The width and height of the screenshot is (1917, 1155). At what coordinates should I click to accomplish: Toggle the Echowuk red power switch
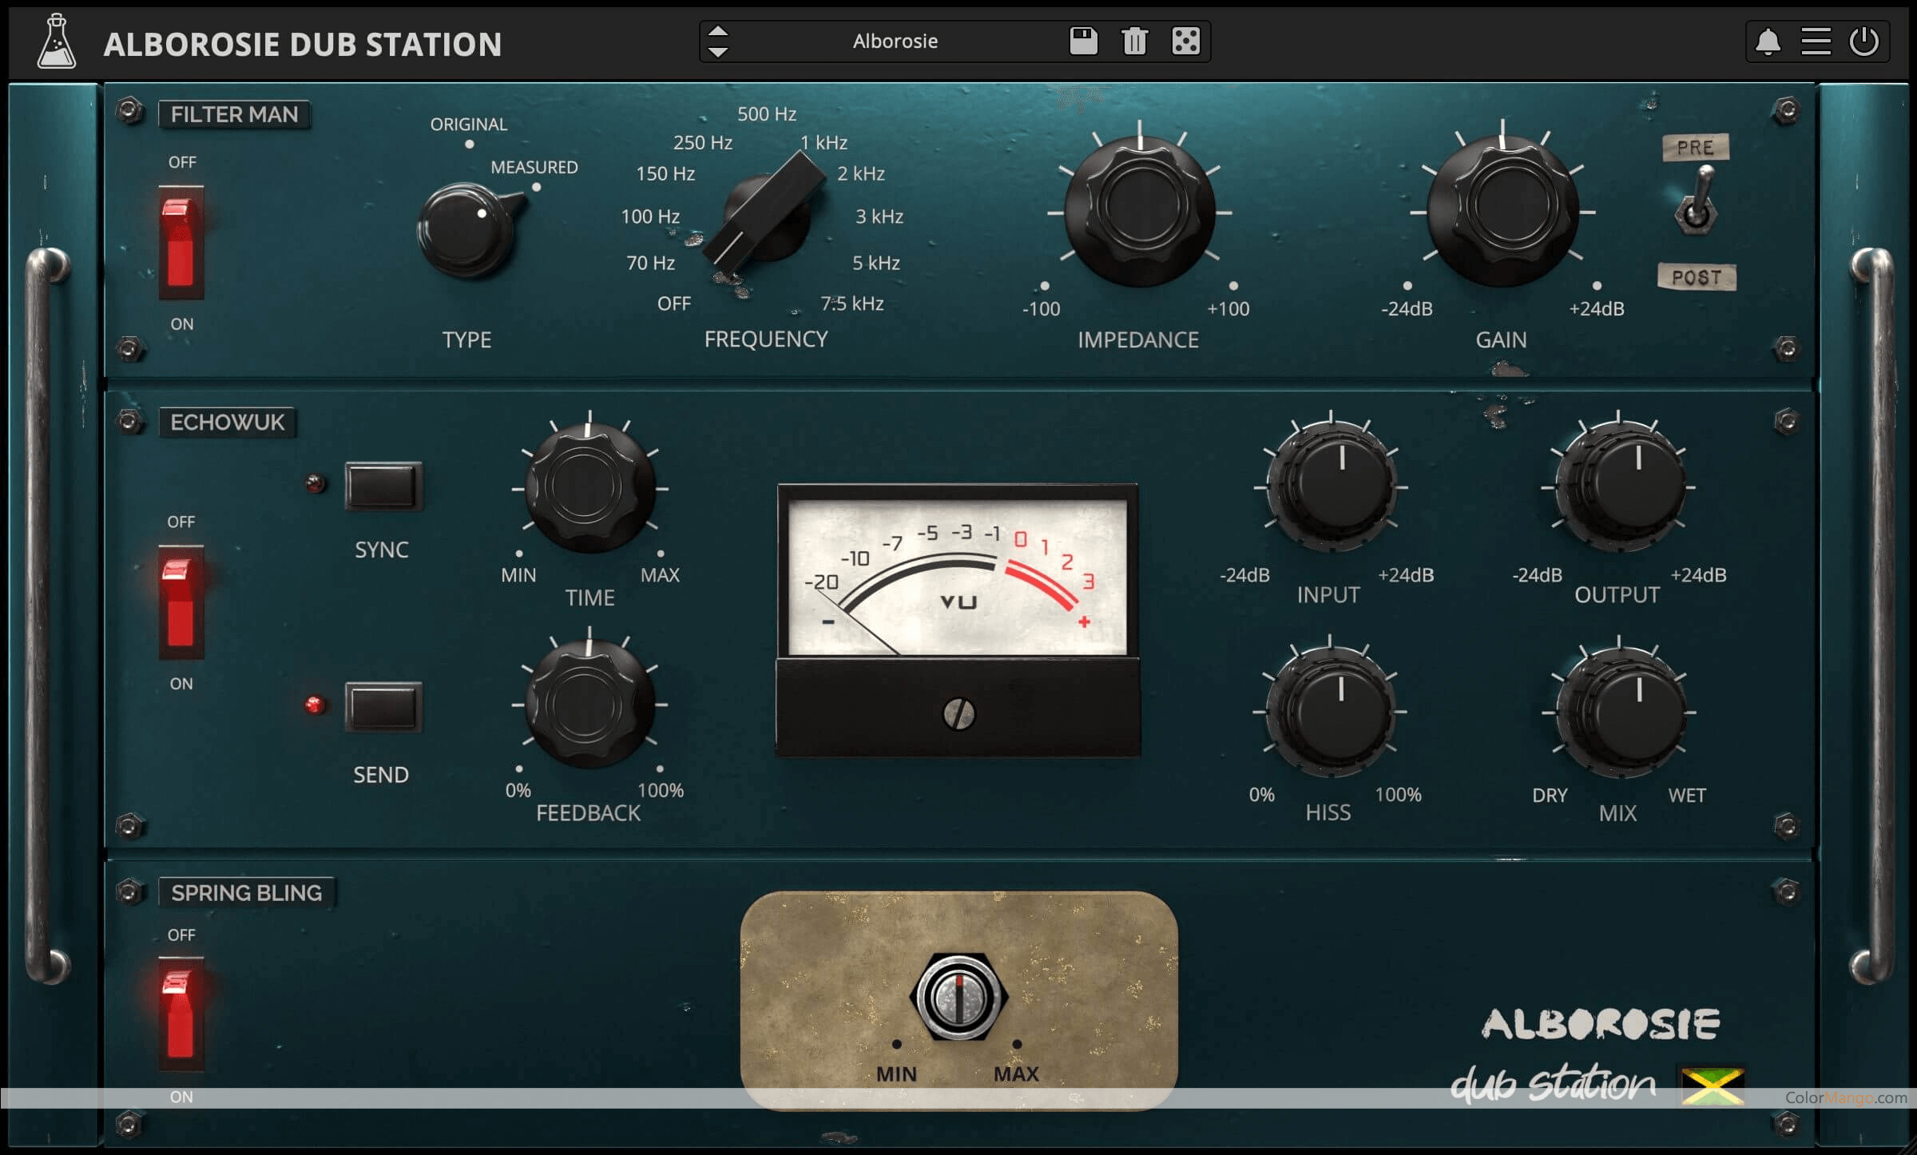click(181, 602)
